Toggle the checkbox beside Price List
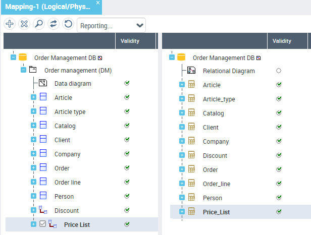Viewport: 311px width, 235px height. point(43,224)
